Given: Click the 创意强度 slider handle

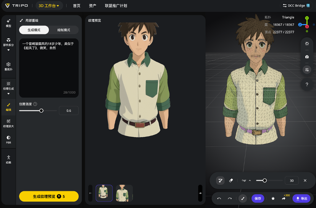Looking at the screenshot, I should (x=41, y=110).
